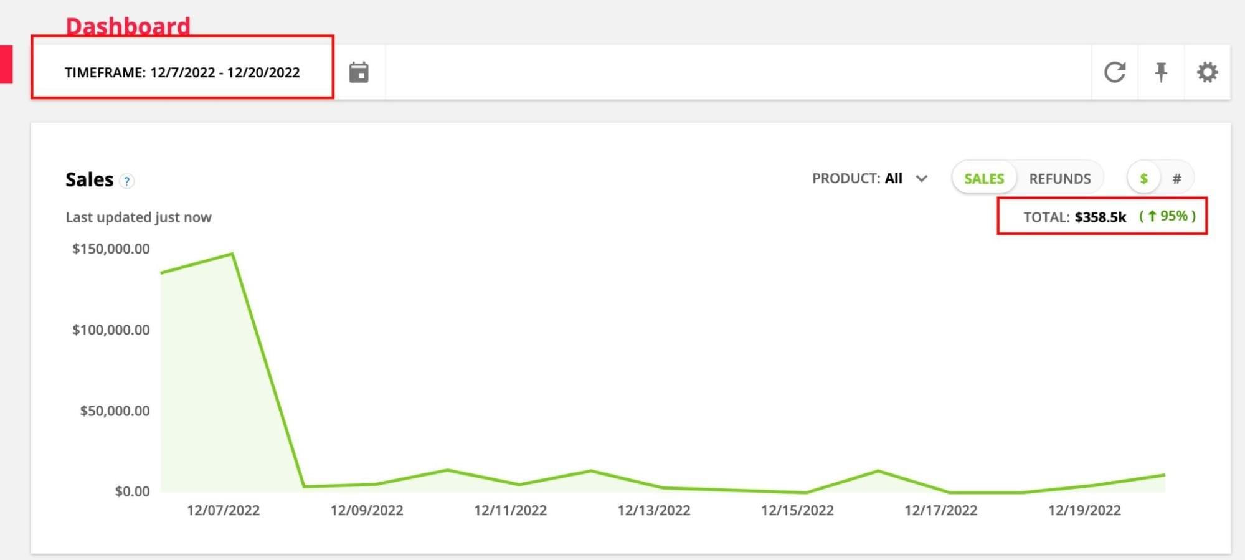Refresh the dashboard data
Image resolution: width=1245 pixels, height=560 pixels.
click(1114, 72)
